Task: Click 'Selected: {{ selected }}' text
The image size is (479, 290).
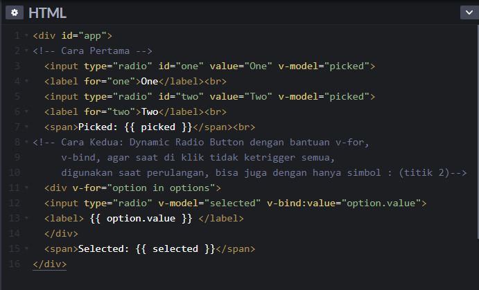Action: pos(147,249)
